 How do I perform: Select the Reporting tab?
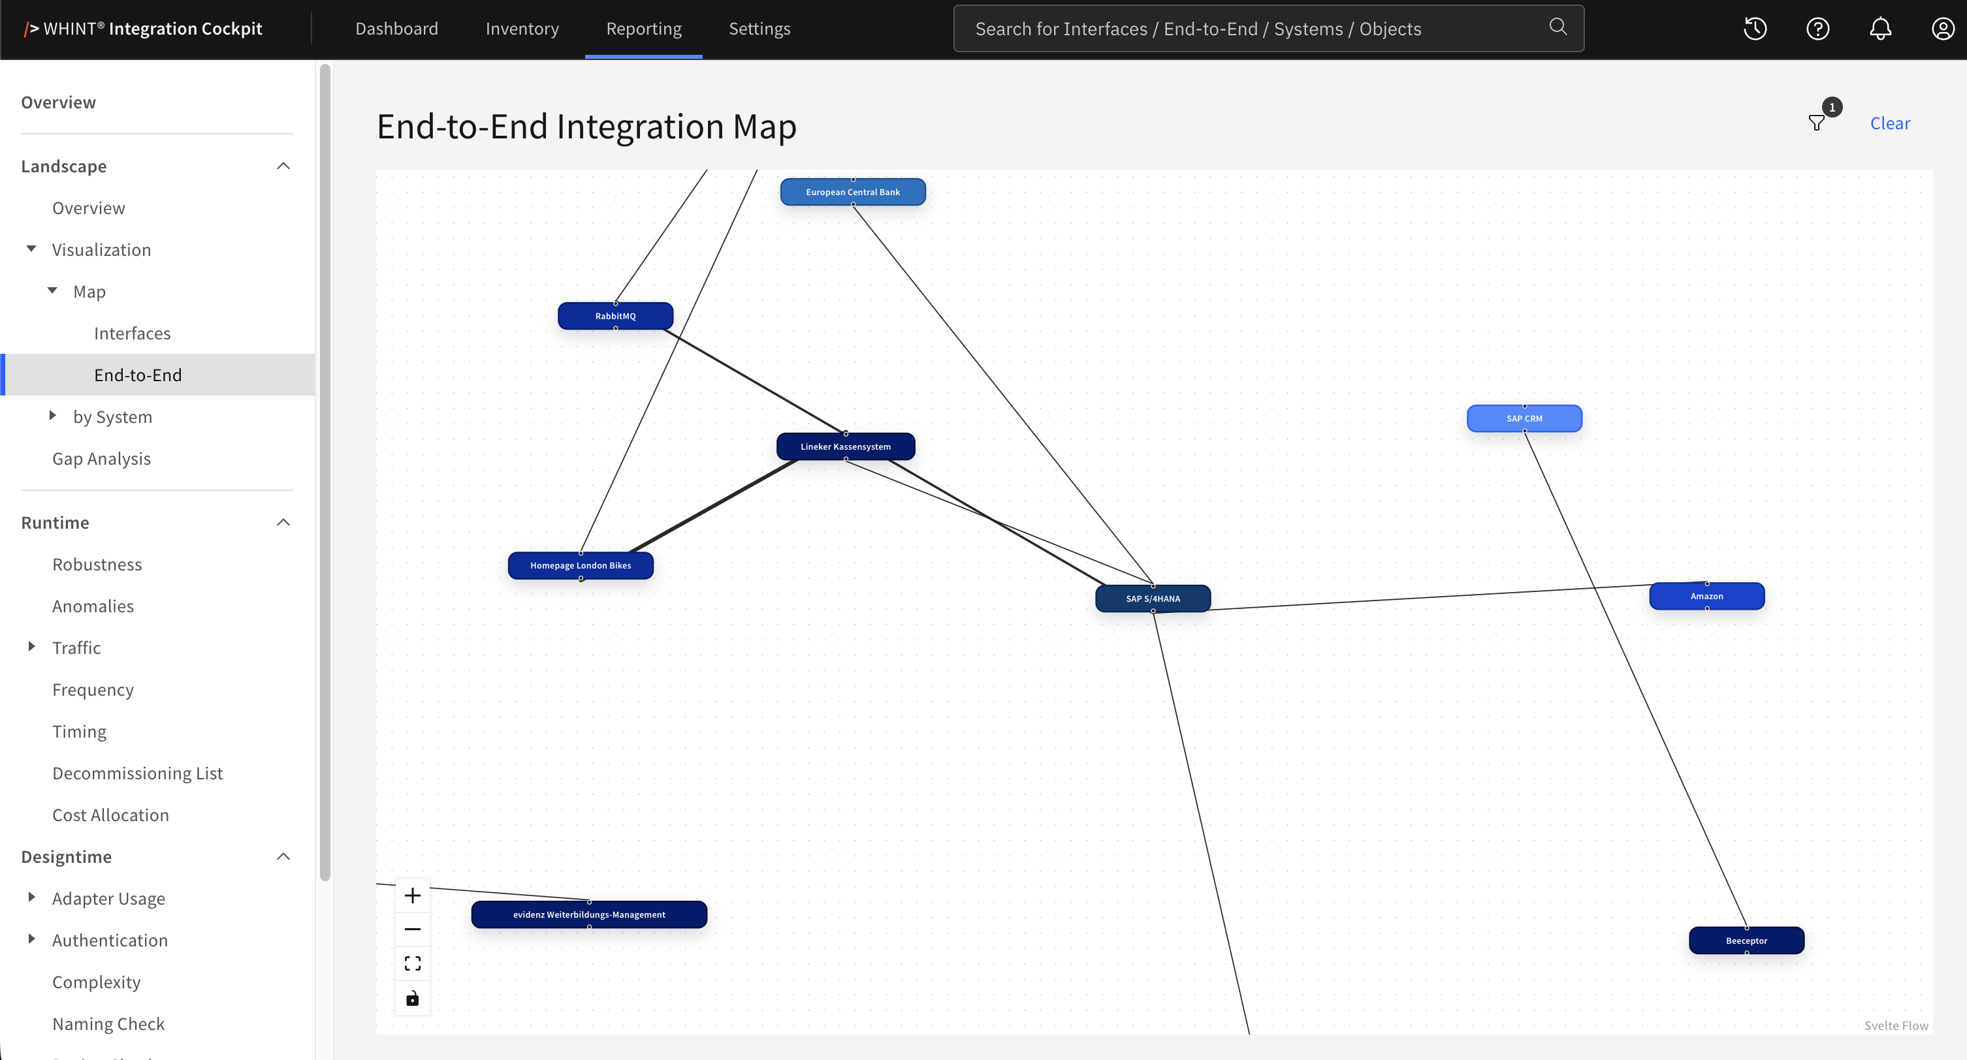coord(644,29)
